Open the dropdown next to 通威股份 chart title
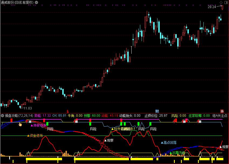This screenshot has height=164, width=229. [x=36, y=2]
